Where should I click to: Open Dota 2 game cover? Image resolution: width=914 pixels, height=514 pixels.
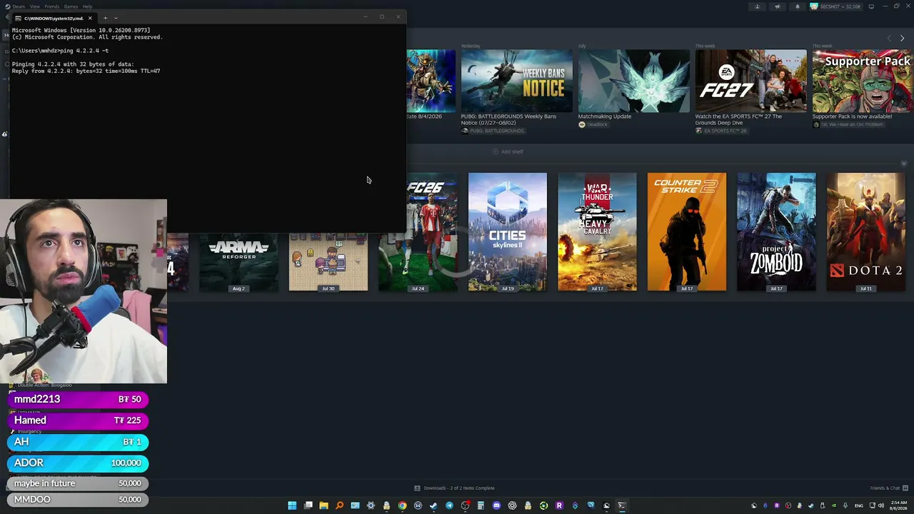[866, 232]
